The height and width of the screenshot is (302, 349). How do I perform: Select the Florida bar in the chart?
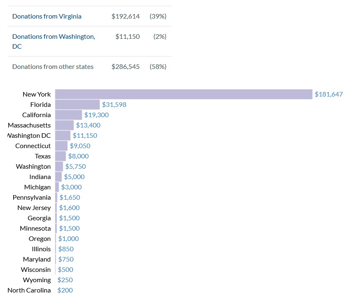click(77, 105)
